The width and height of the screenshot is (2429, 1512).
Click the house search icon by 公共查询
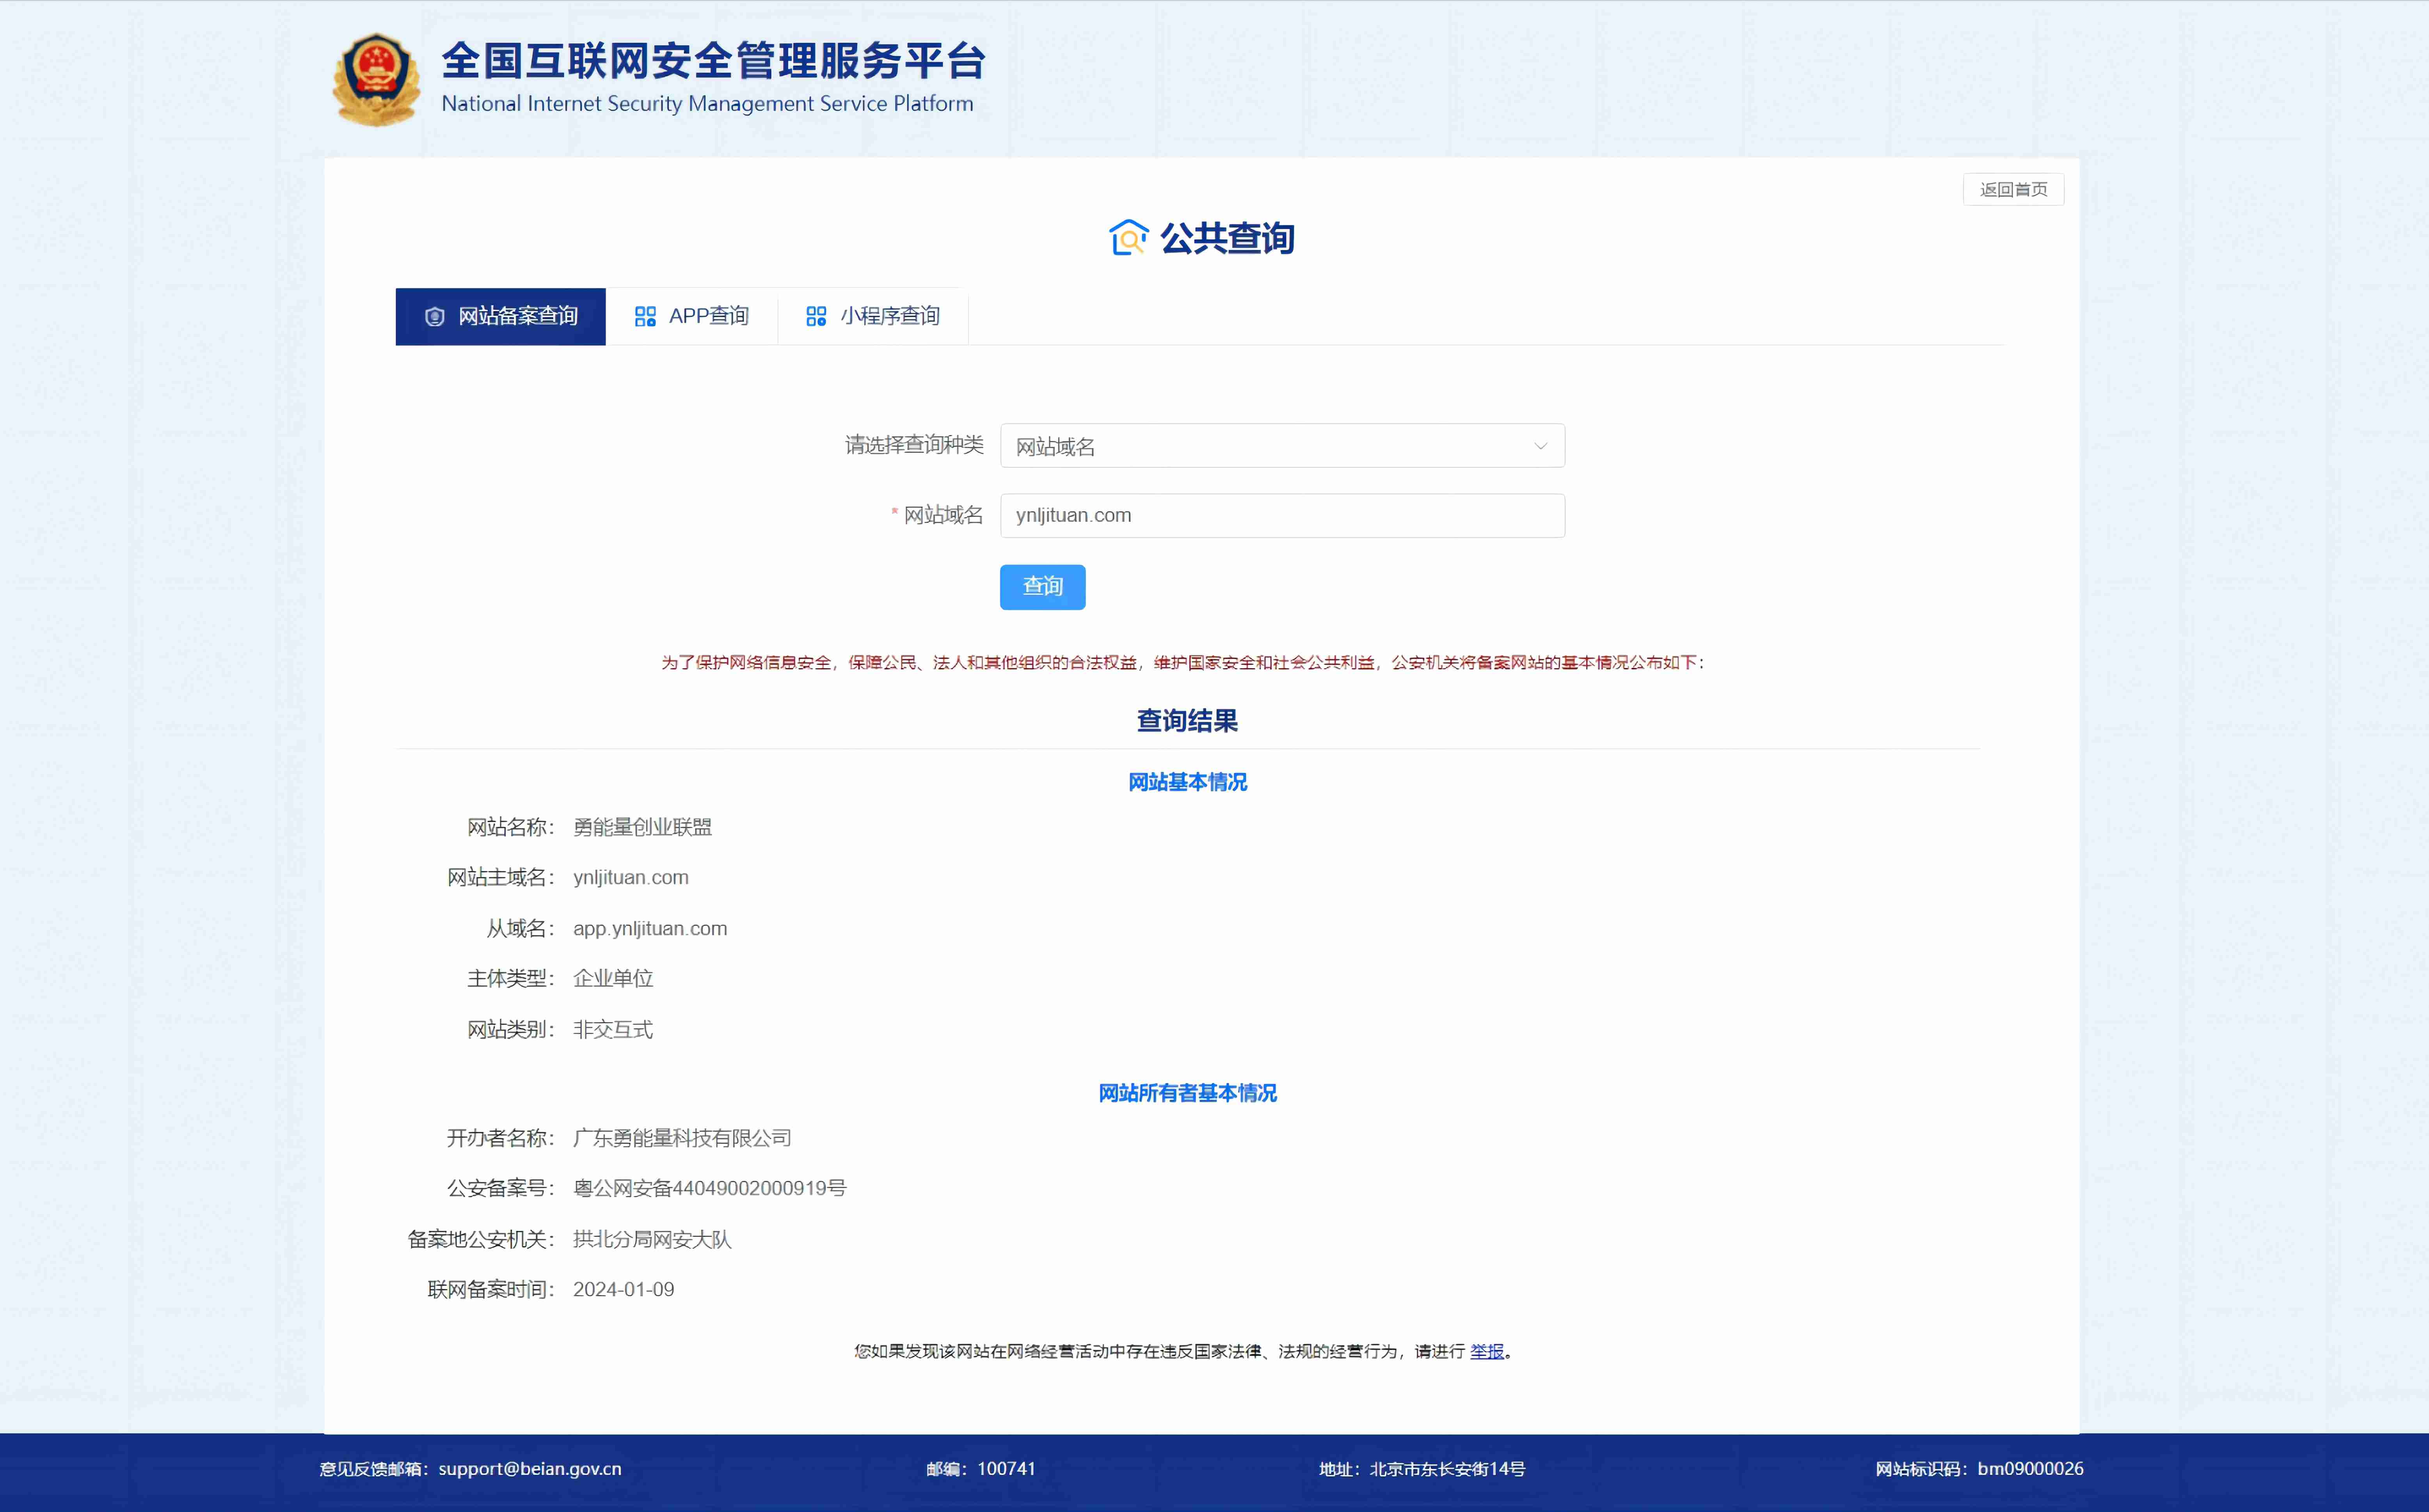click(x=1128, y=238)
